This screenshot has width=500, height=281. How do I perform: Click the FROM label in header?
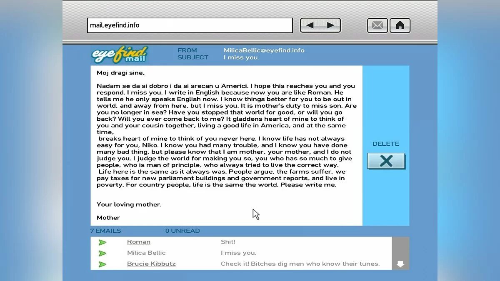tap(187, 50)
